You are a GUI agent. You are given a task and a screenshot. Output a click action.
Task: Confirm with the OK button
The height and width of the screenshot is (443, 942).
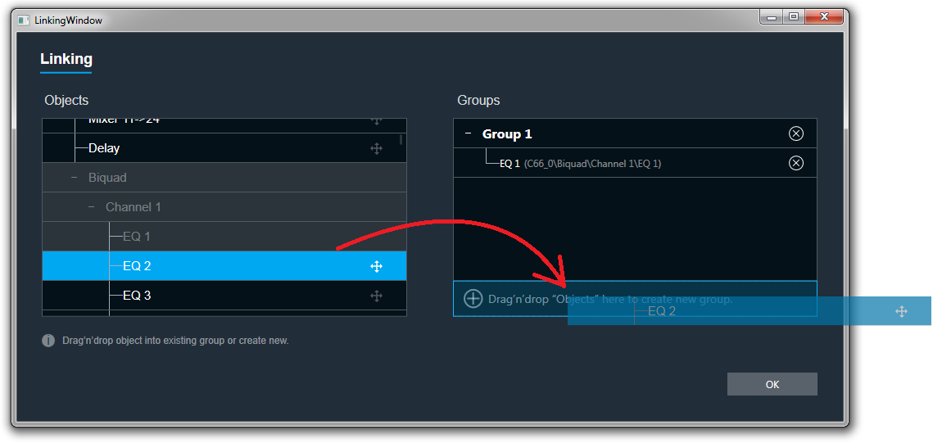tap(772, 384)
